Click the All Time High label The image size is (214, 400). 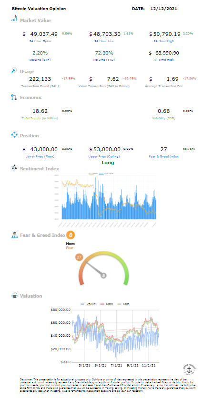coord(163,60)
